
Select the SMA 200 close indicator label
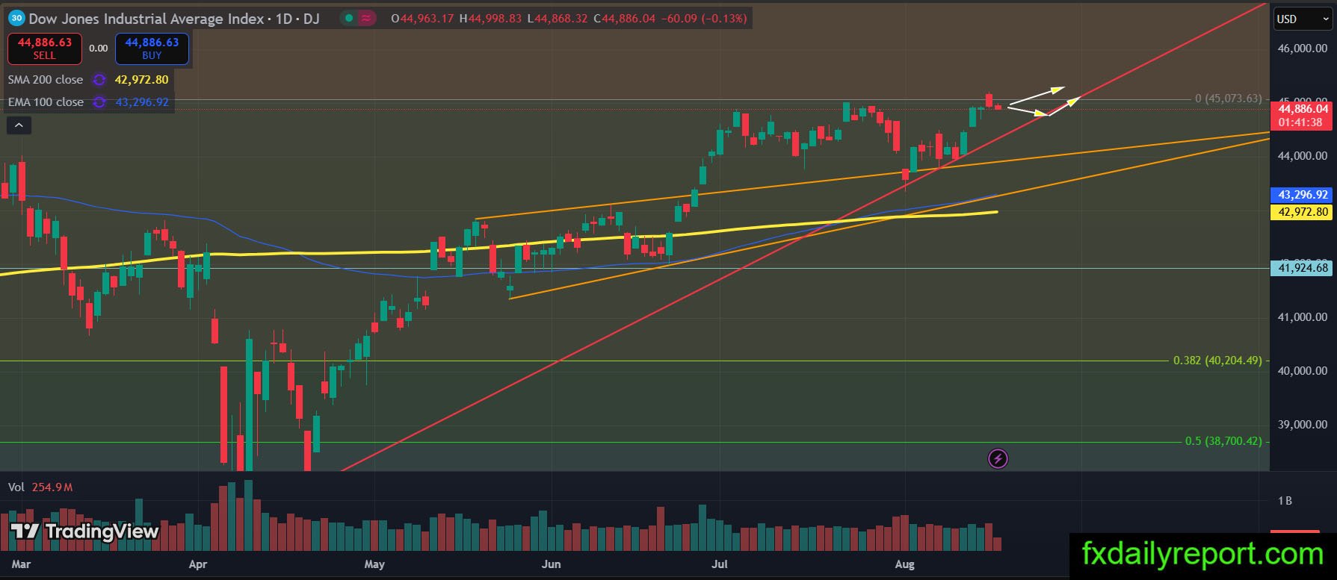[x=46, y=80]
